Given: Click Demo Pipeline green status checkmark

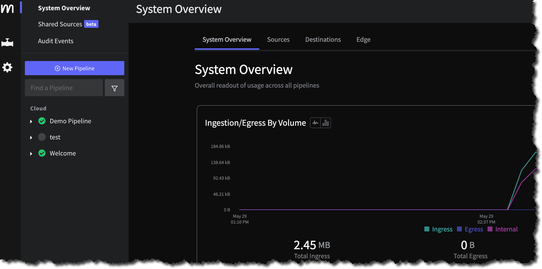Looking at the screenshot, I should (x=42, y=121).
